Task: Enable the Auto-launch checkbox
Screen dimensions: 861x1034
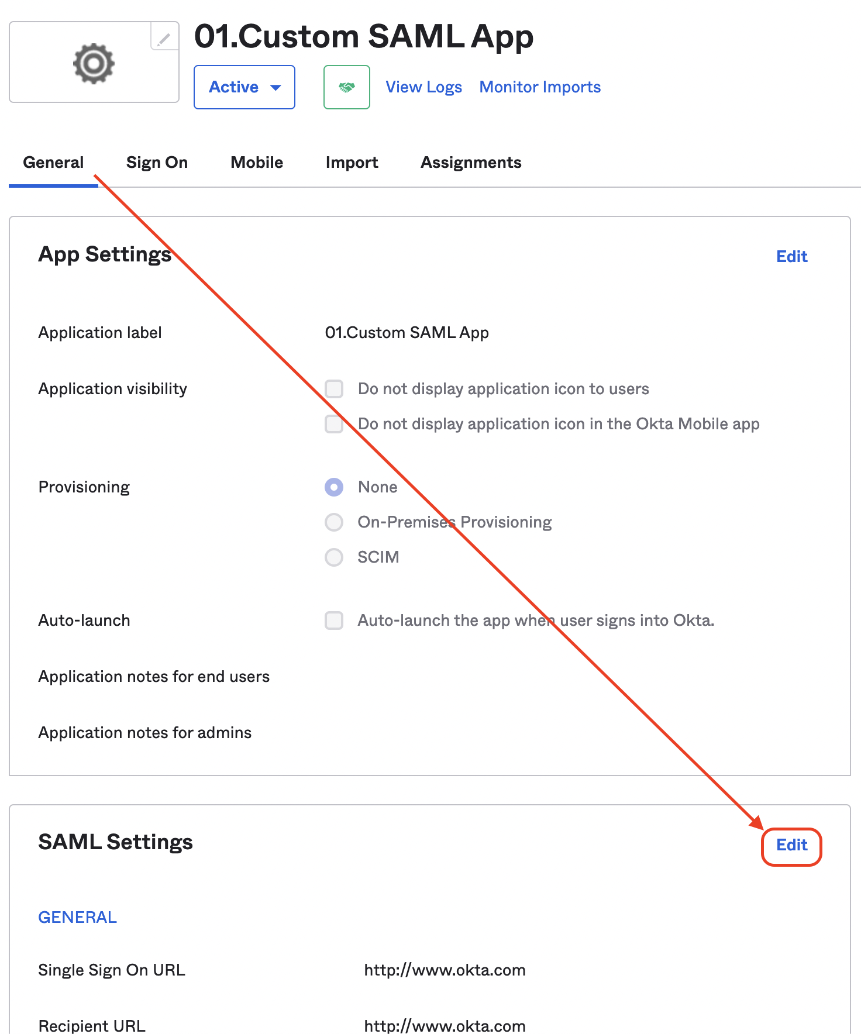Action: [334, 621]
